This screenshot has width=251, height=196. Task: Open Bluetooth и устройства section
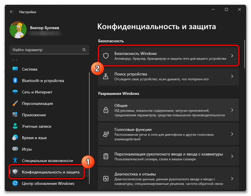coord(49,81)
